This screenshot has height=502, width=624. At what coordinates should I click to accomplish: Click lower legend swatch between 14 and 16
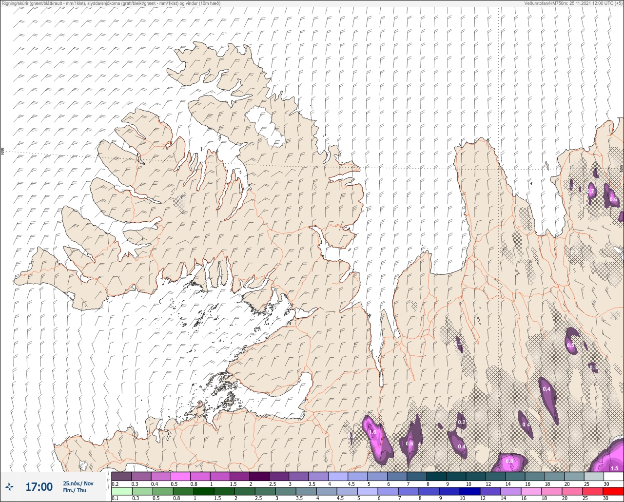pos(511,491)
